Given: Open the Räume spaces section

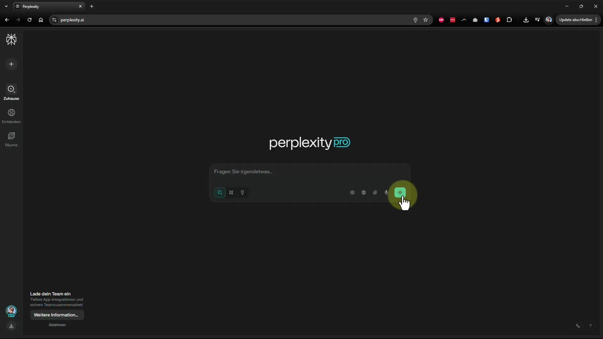Looking at the screenshot, I should 11,139.
